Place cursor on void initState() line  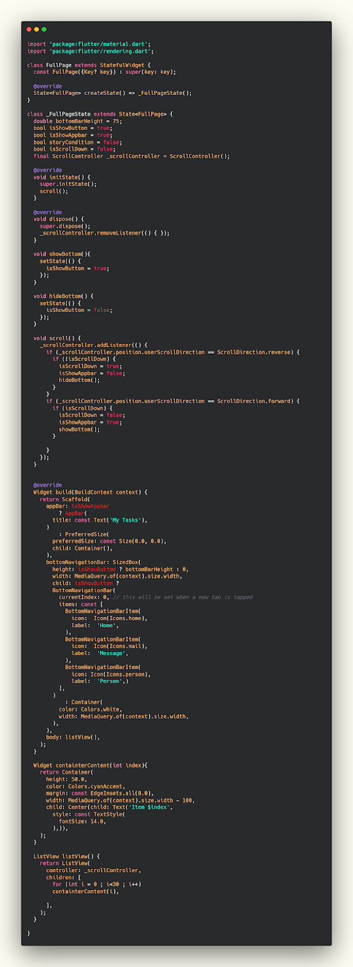[62, 177]
